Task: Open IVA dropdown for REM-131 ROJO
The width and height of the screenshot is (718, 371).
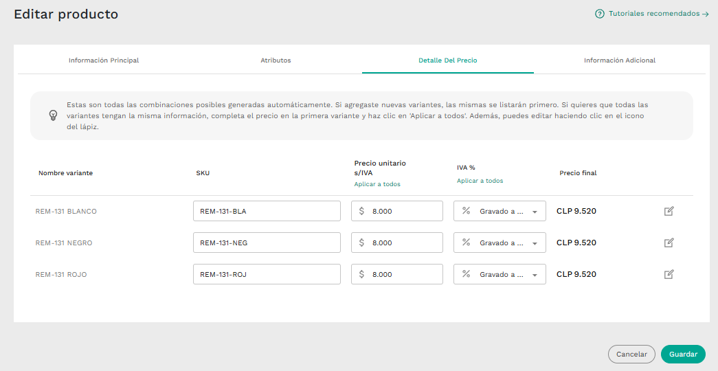Action: [x=500, y=274]
